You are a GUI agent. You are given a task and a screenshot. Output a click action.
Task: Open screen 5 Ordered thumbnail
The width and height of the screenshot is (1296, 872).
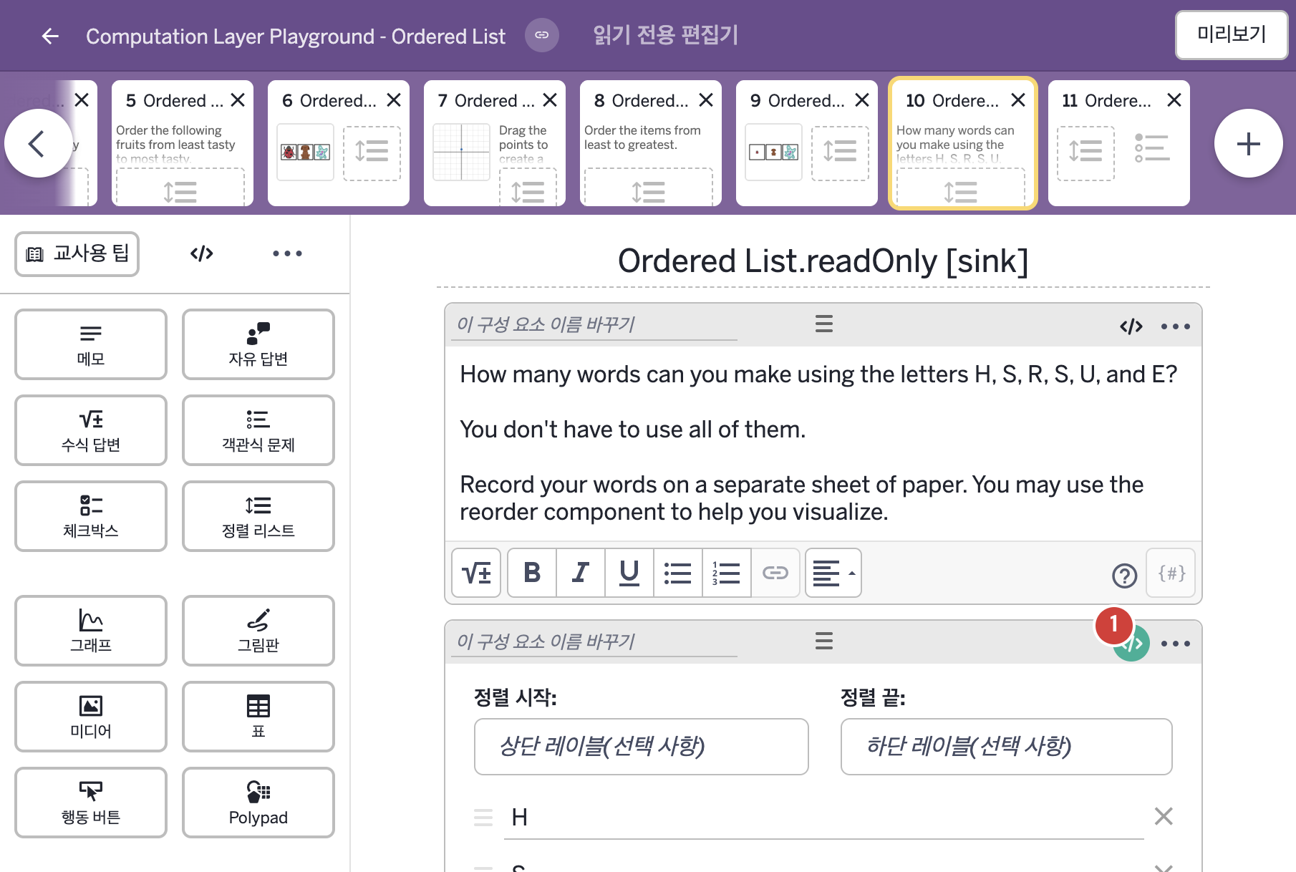(x=183, y=143)
